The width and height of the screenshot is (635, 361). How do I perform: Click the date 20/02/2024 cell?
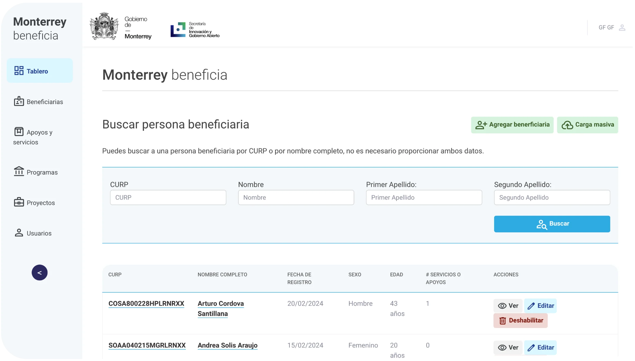[x=305, y=304]
